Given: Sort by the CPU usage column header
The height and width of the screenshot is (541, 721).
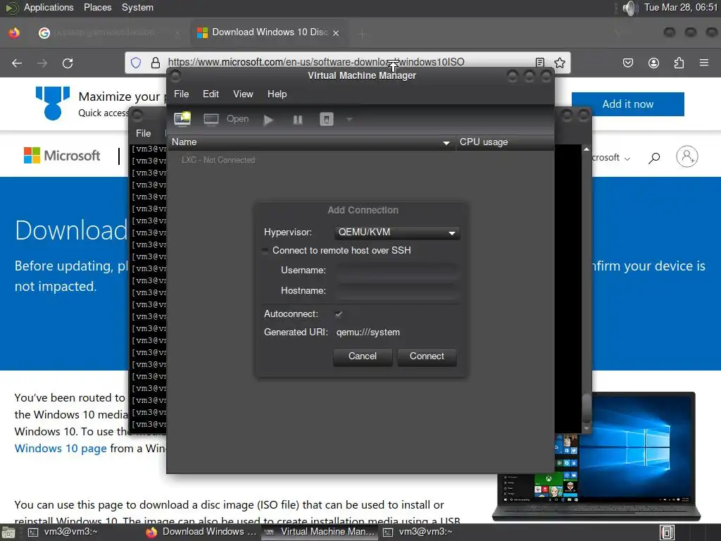Looking at the screenshot, I should click(504, 142).
